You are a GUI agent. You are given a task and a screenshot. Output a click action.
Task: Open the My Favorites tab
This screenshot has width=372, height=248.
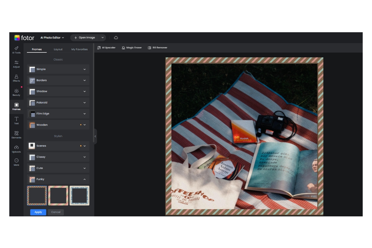click(79, 49)
